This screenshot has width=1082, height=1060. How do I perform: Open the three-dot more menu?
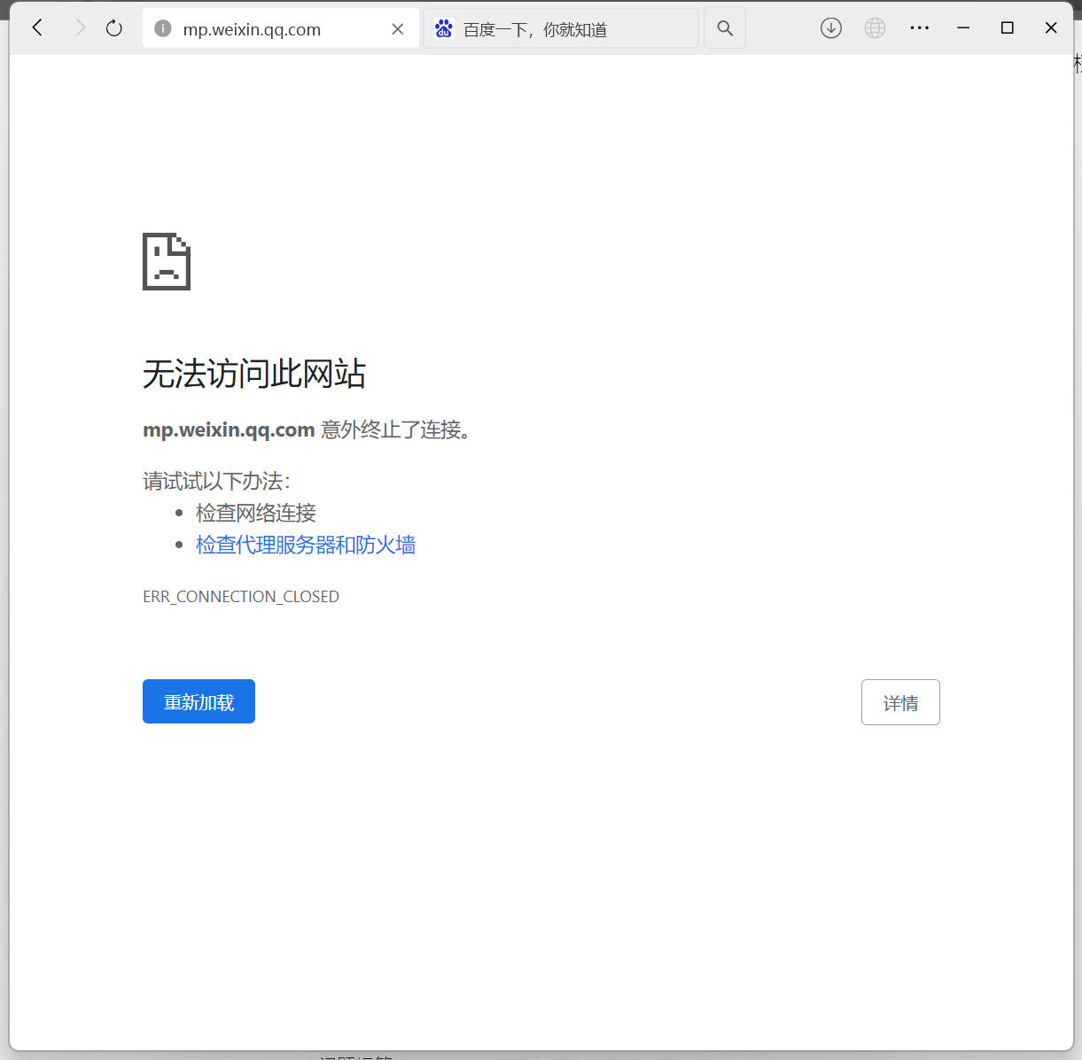920,28
